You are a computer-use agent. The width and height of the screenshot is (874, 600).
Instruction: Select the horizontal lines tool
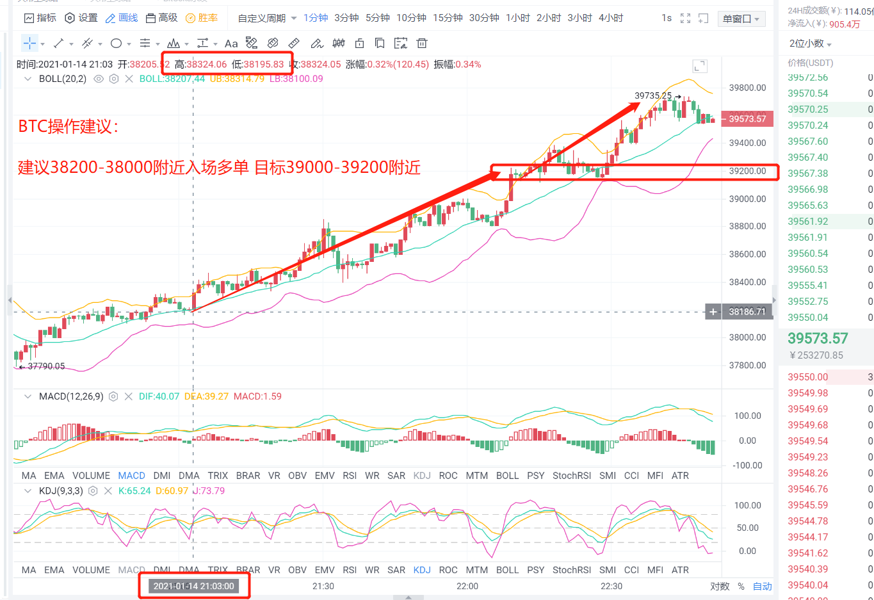(x=145, y=44)
